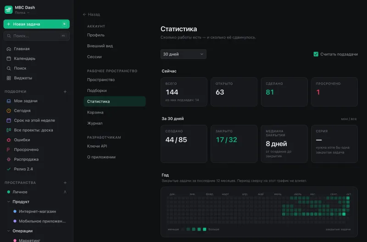
Task: Click the Медиана закрытия 8 дней card
Action: 284,144
